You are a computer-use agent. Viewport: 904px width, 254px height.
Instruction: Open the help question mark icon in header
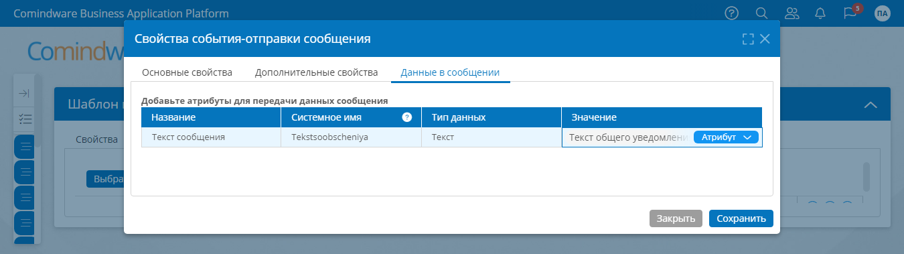(x=732, y=13)
